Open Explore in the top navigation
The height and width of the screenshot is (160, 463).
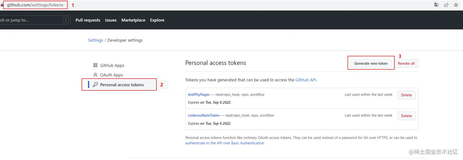(x=157, y=20)
